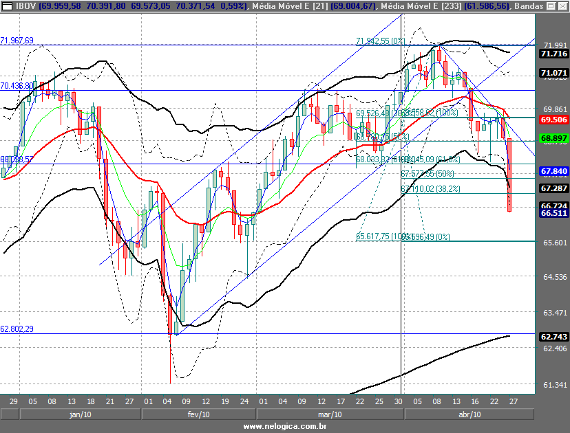Click the 61.341 price axis label
570x433 pixels.
point(555,385)
